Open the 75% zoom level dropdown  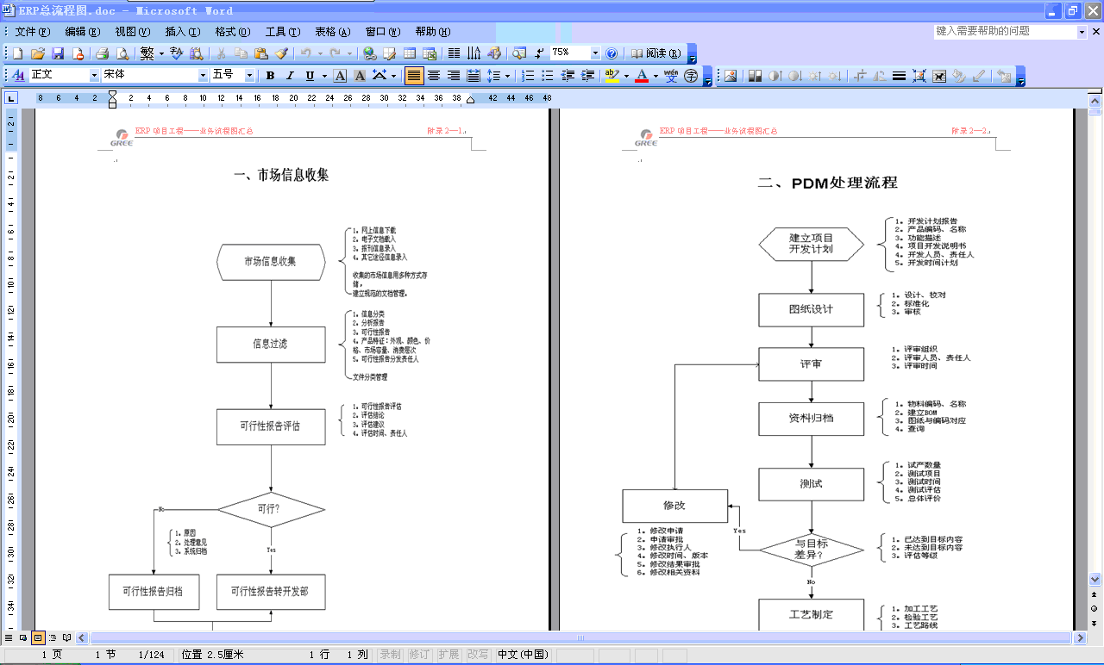pyautogui.click(x=594, y=53)
